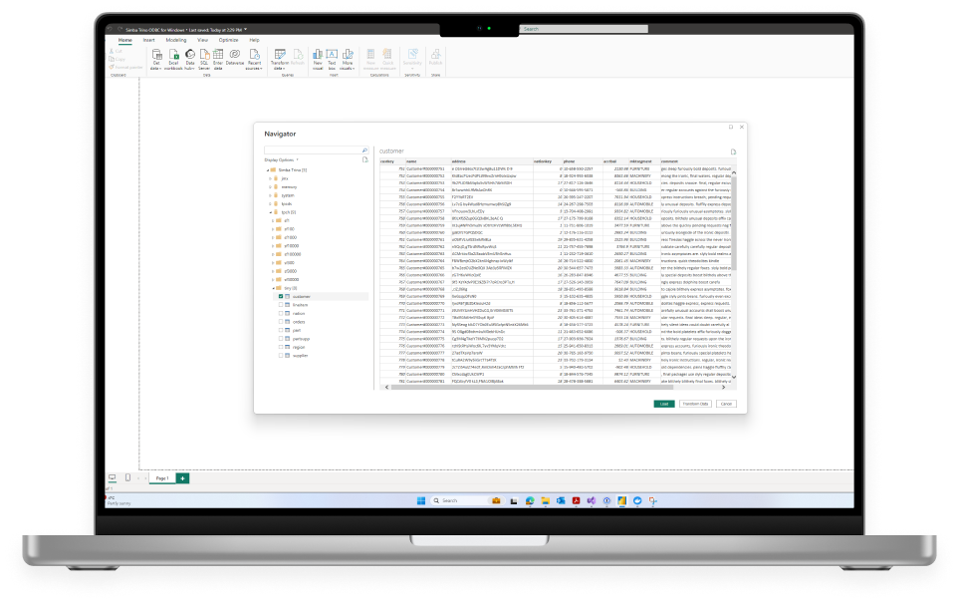The width and height of the screenshot is (958, 603).
Task: Collapse the tiny schema folder
Action: tap(275, 288)
